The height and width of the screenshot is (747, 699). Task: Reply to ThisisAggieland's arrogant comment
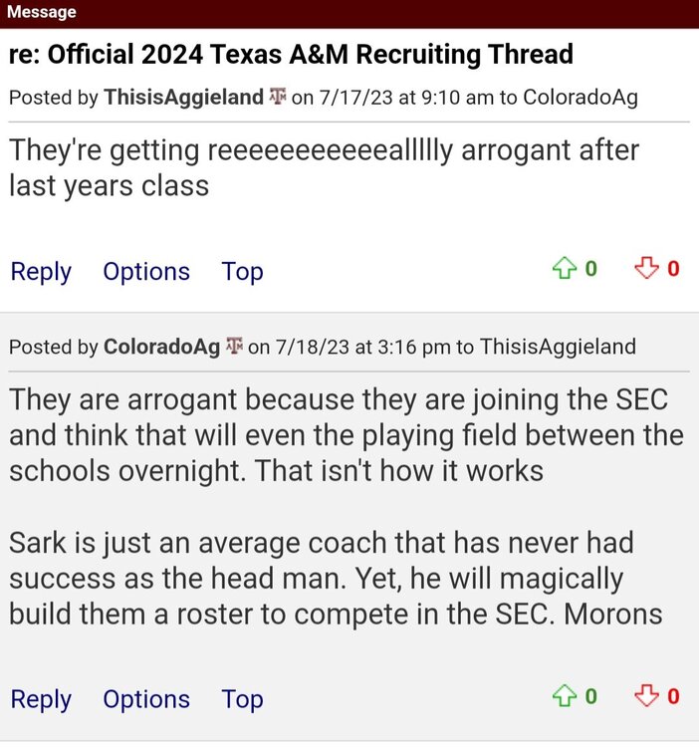(x=41, y=272)
